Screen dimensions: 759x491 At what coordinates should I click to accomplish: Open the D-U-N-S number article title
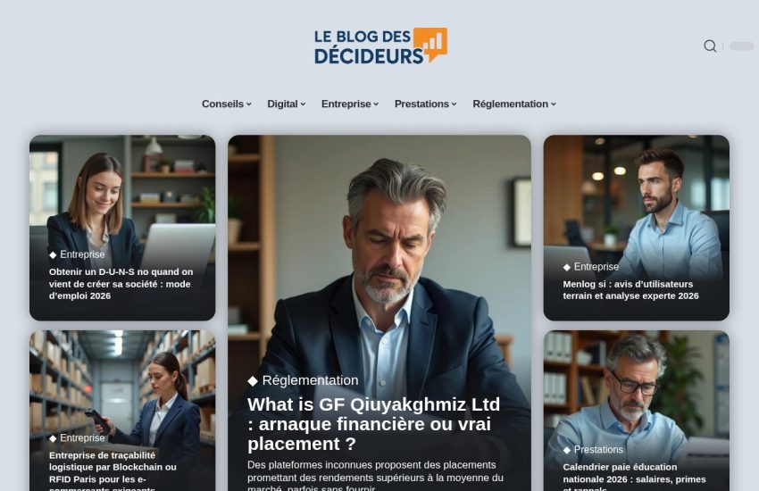[121, 284]
